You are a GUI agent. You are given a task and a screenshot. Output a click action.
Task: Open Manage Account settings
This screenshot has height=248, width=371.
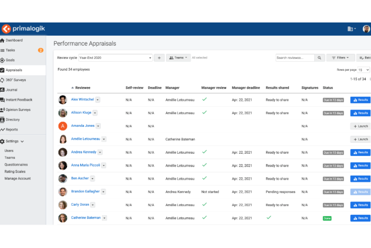[x=18, y=178]
